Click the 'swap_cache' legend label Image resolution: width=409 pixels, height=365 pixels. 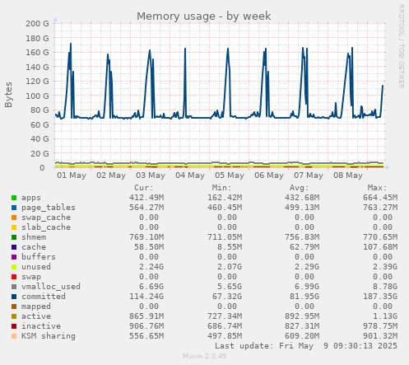[x=46, y=218]
